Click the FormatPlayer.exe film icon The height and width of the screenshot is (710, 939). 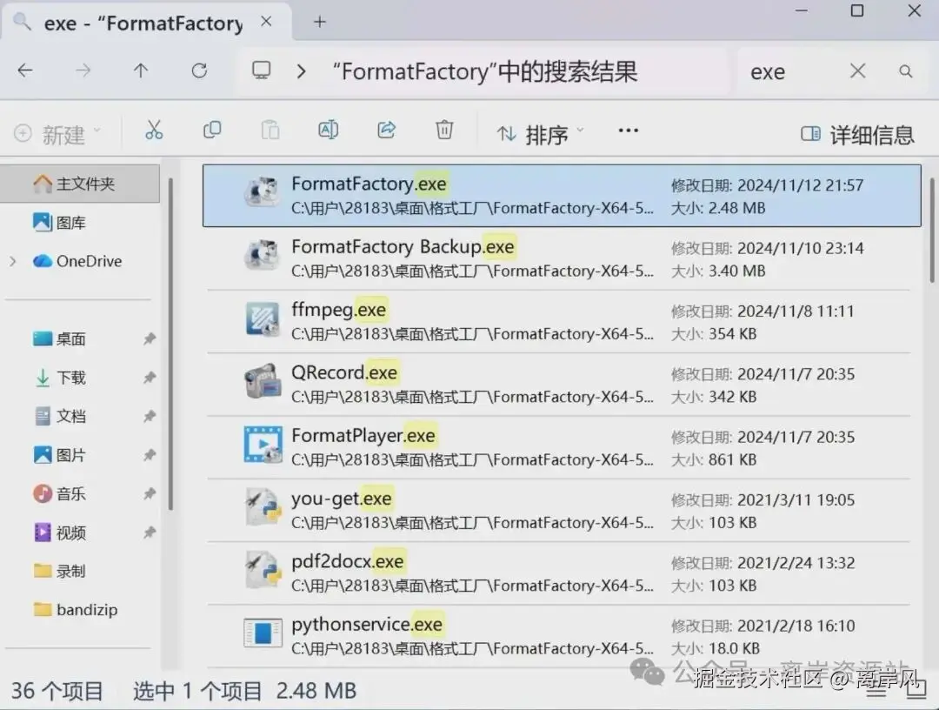[263, 445]
